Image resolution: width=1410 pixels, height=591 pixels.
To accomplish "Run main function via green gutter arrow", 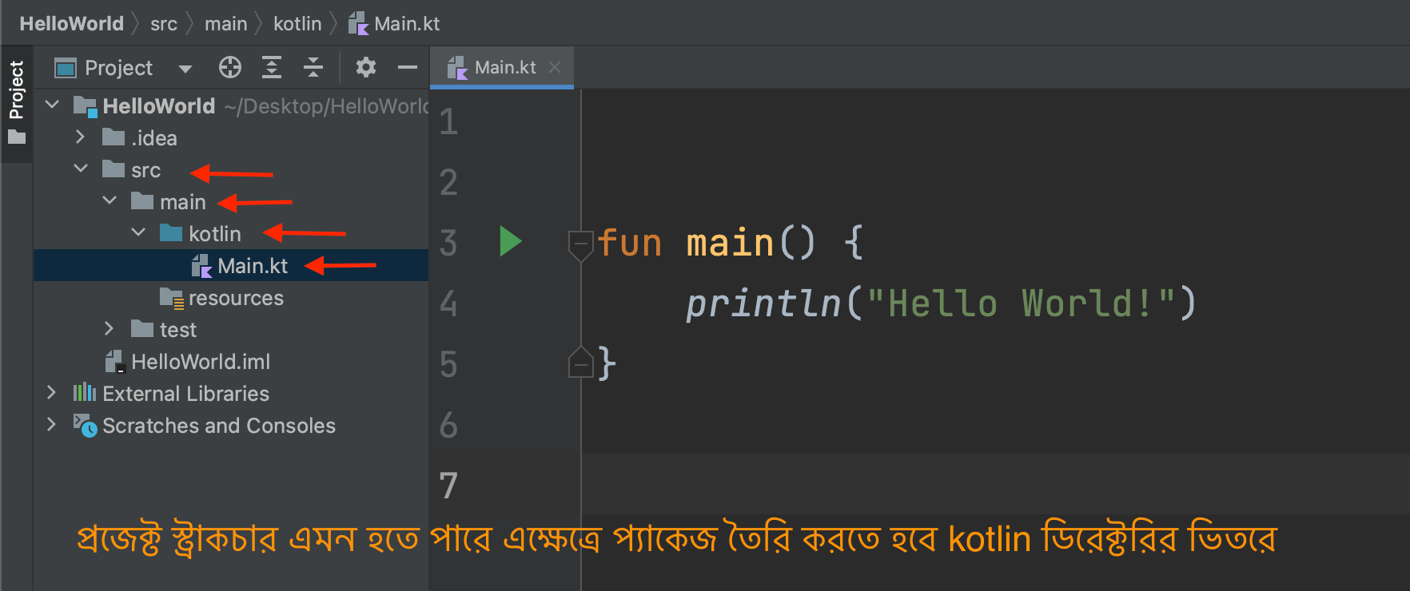I will click(511, 241).
